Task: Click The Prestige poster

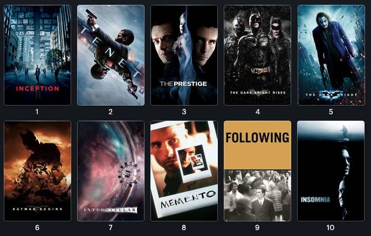Action: click(184, 55)
